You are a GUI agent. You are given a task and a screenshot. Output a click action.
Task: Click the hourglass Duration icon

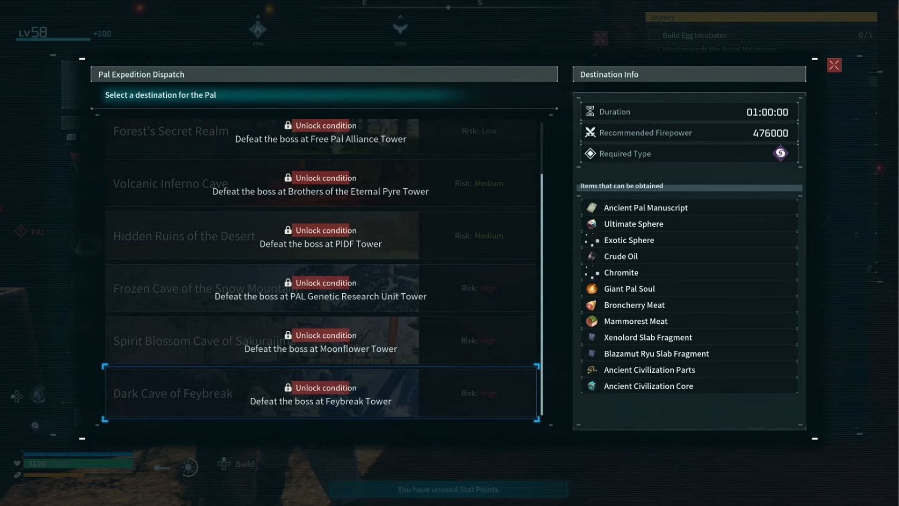(590, 111)
